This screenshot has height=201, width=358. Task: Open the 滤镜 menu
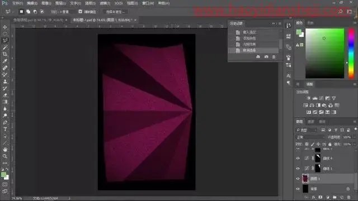[105, 3]
